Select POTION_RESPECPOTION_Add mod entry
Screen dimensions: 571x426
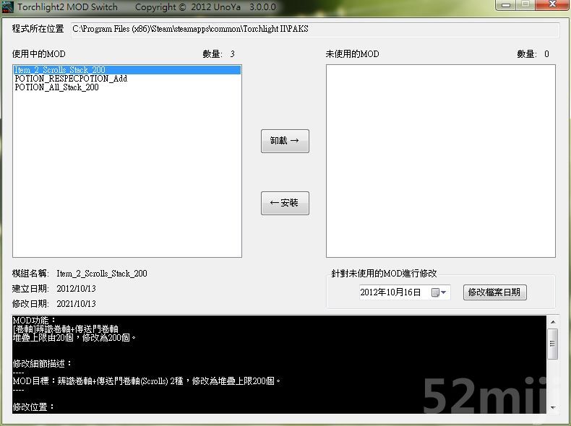click(71, 79)
